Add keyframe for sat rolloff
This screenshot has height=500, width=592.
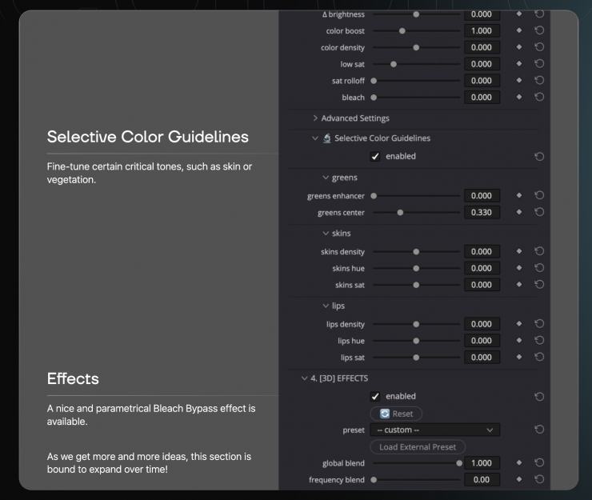(x=518, y=81)
